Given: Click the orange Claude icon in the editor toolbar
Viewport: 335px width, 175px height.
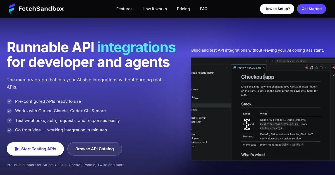Looking at the screenshot, I should coord(307,67).
